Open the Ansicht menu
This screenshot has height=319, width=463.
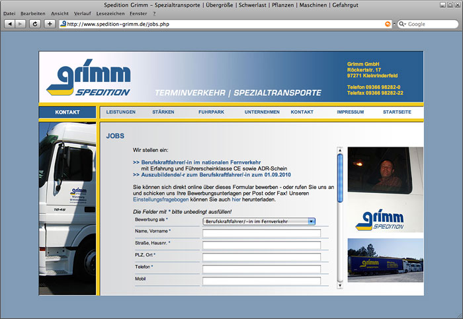60,14
